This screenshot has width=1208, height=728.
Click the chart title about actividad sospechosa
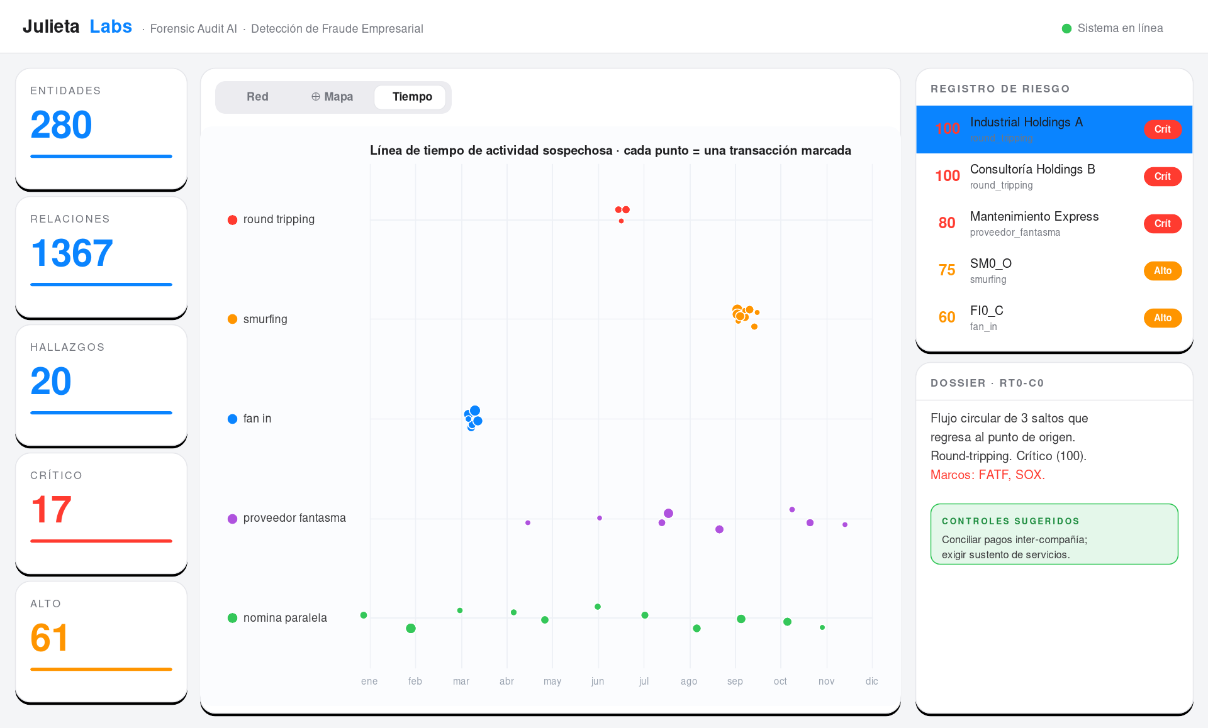tap(610, 151)
